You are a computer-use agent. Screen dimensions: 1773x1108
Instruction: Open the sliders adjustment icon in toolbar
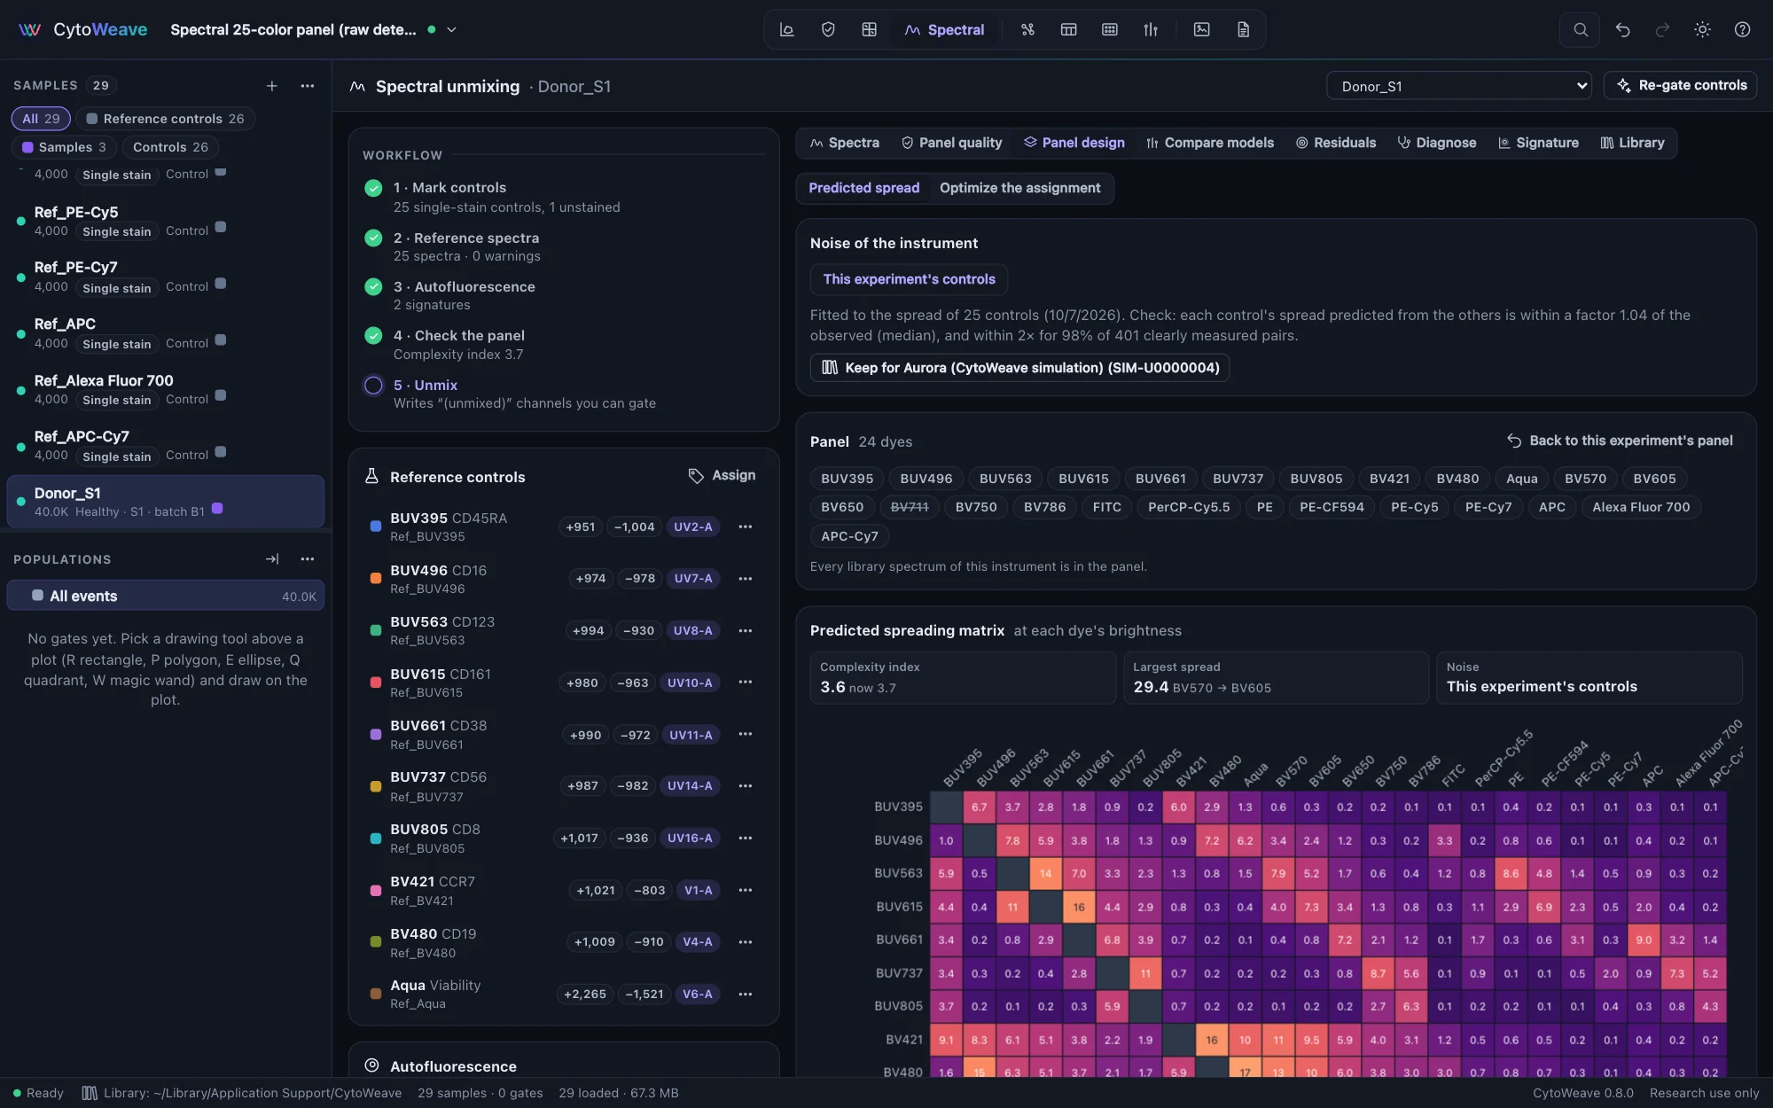pyautogui.click(x=1151, y=29)
